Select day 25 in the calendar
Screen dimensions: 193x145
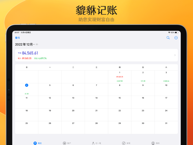(x=27, y=123)
